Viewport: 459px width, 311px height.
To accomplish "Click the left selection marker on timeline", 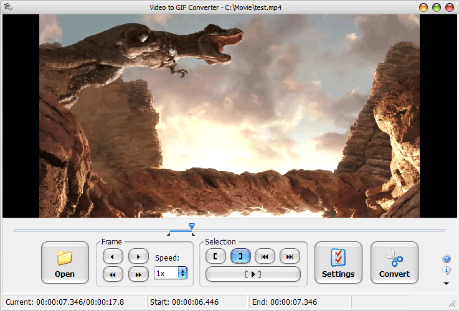I will pyautogui.click(x=169, y=234).
